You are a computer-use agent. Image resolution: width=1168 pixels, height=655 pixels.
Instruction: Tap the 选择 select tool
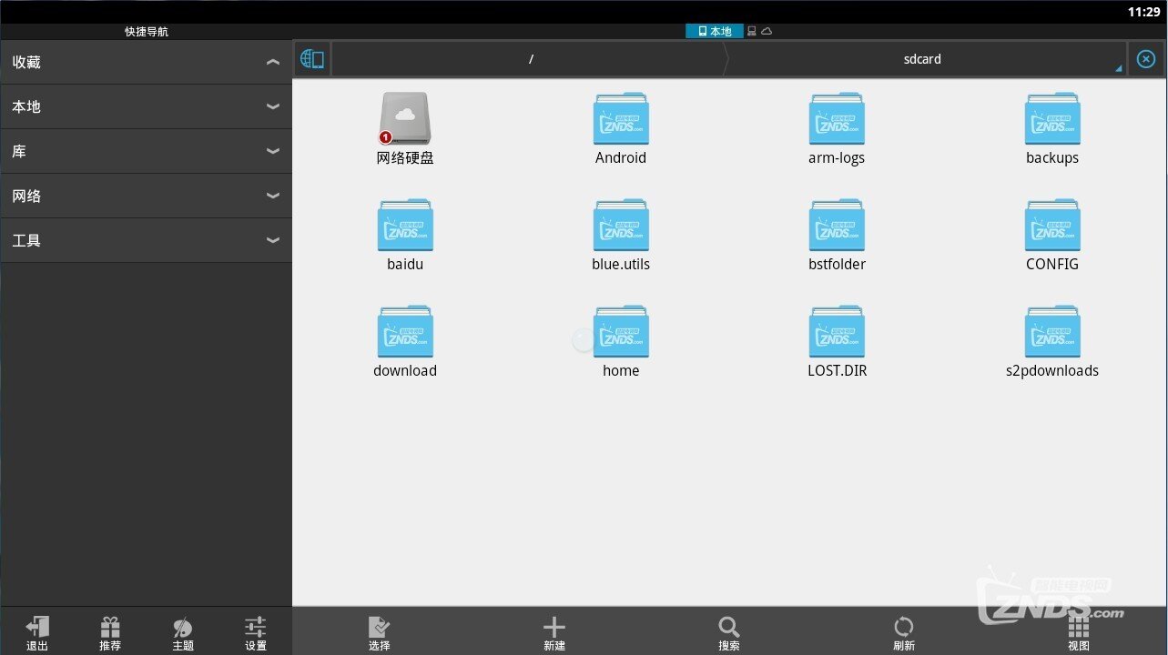point(380,633)
